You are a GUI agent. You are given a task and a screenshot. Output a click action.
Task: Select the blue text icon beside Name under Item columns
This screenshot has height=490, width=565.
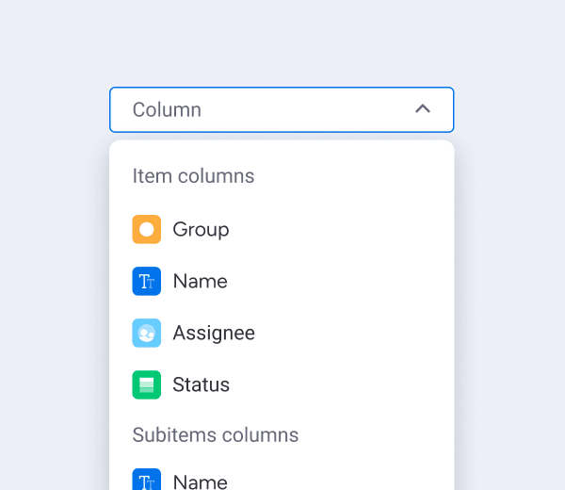click(x=146, y=281)
